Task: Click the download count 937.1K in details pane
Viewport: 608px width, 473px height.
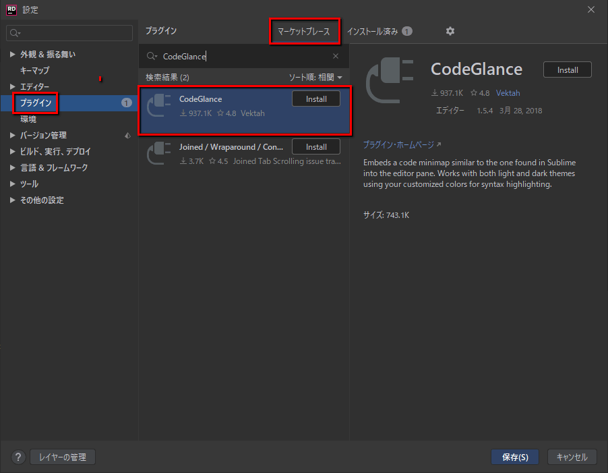Action: 447,93
